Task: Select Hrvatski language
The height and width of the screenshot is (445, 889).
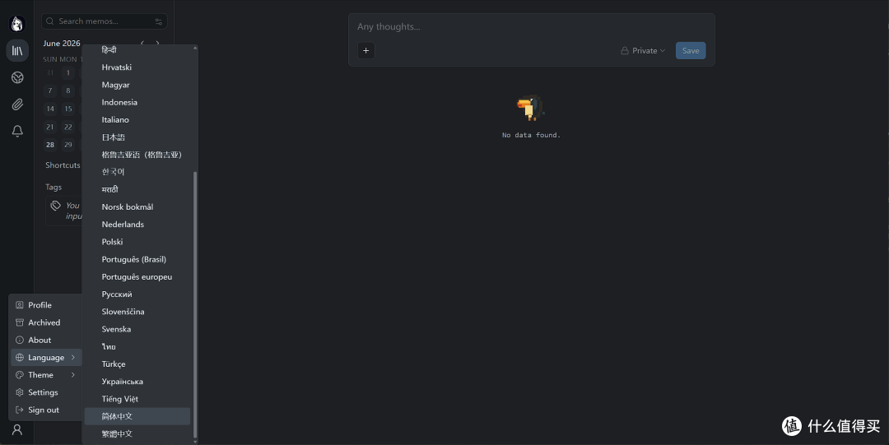Action: coord(137,67)
